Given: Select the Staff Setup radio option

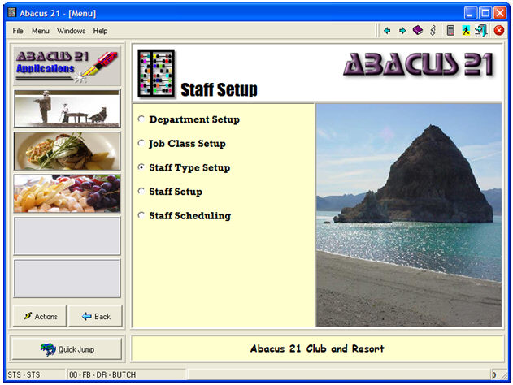Looking at the screenshot, I should click(x=141, y=192).
